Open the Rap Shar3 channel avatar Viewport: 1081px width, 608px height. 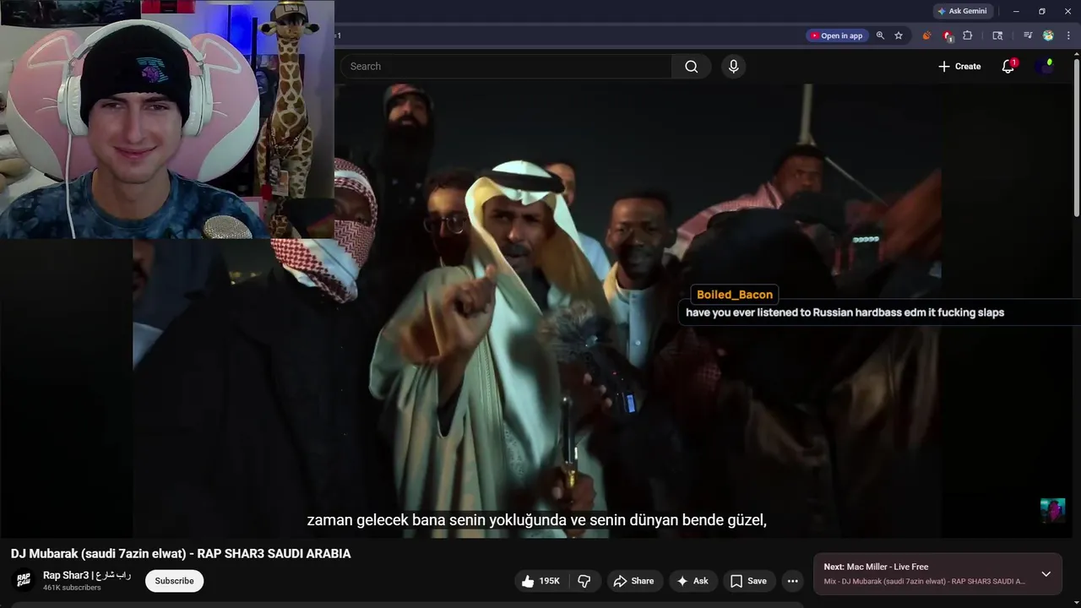[x=24, y=581]
